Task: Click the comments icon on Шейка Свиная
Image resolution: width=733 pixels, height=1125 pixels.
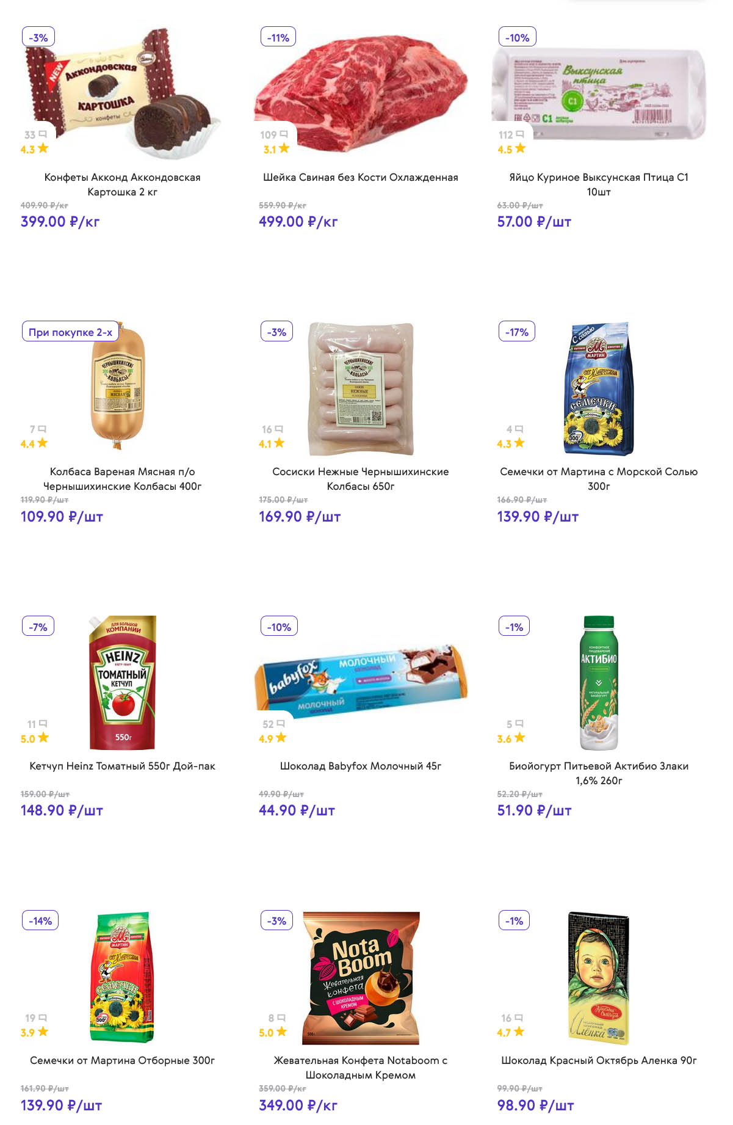Action: [x=284, y=134]
